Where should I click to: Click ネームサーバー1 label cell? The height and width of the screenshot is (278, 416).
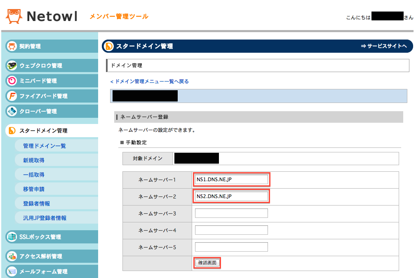[x=157, y=180]
